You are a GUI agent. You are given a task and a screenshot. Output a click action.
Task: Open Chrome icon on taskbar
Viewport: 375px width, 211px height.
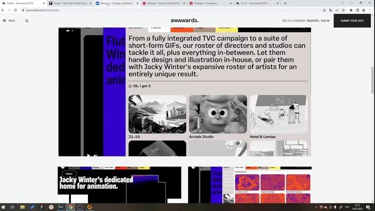(x=70, y=207)
